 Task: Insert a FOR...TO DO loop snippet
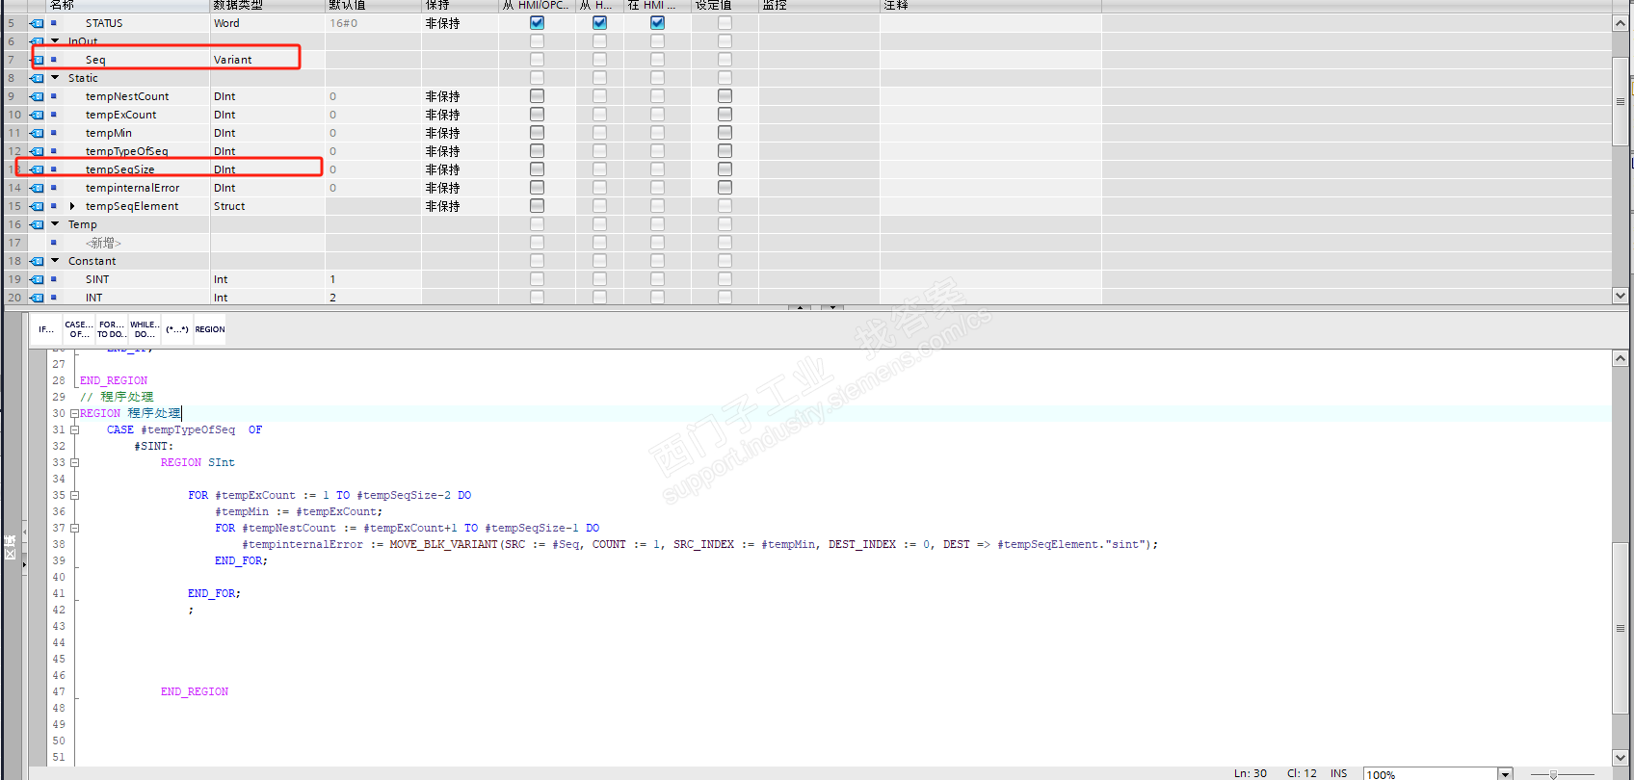pos(112,329)
